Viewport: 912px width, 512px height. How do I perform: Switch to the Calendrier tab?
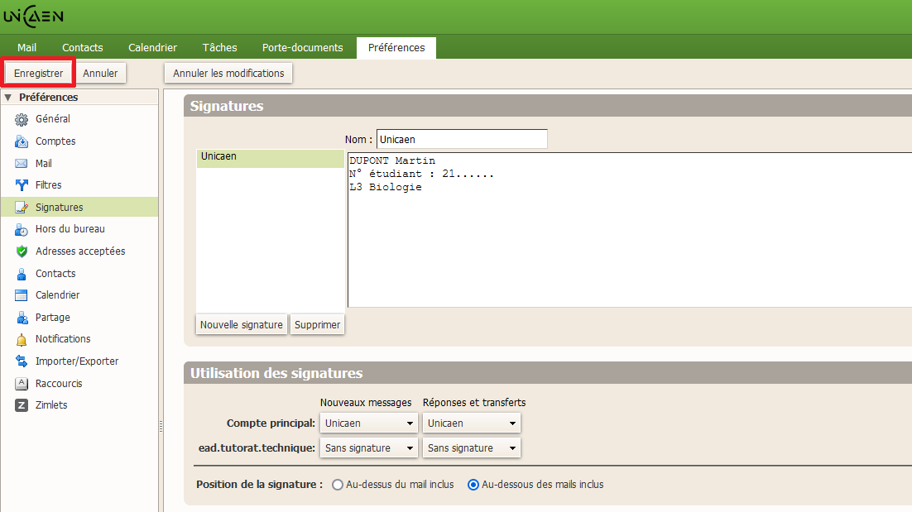click(152, 48)
